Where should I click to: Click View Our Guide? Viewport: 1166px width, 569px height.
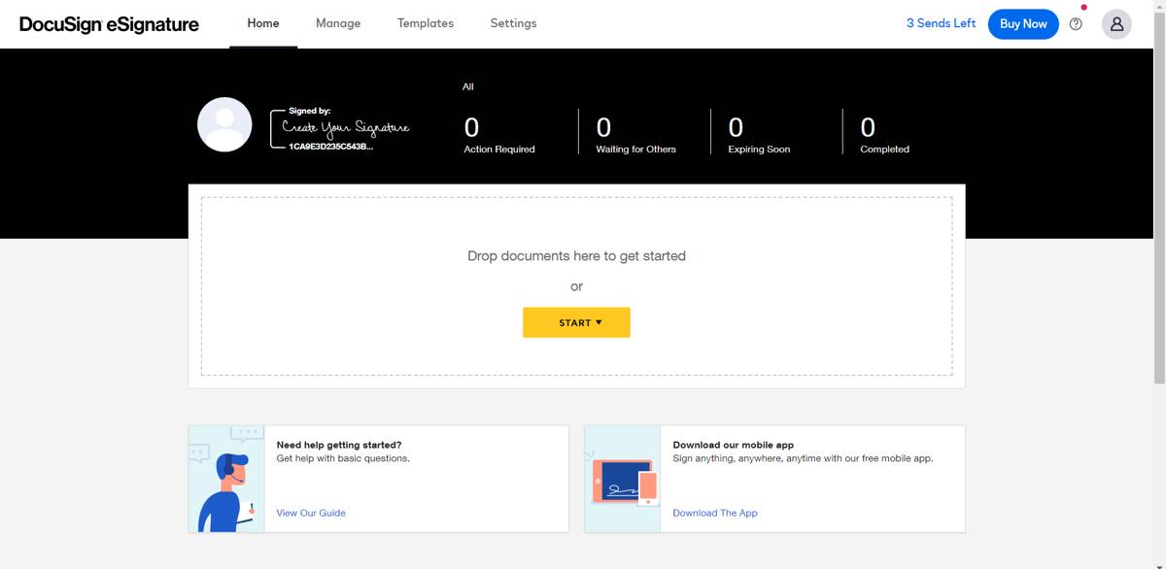coord(310,513)
